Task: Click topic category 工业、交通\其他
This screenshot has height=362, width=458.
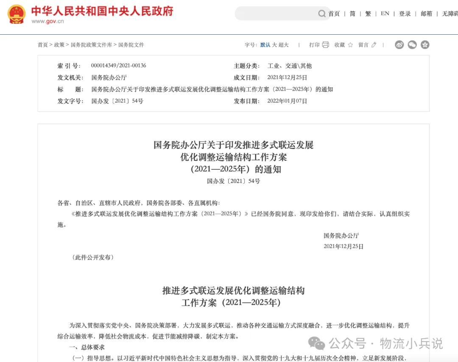Action: tap(290, 66)
